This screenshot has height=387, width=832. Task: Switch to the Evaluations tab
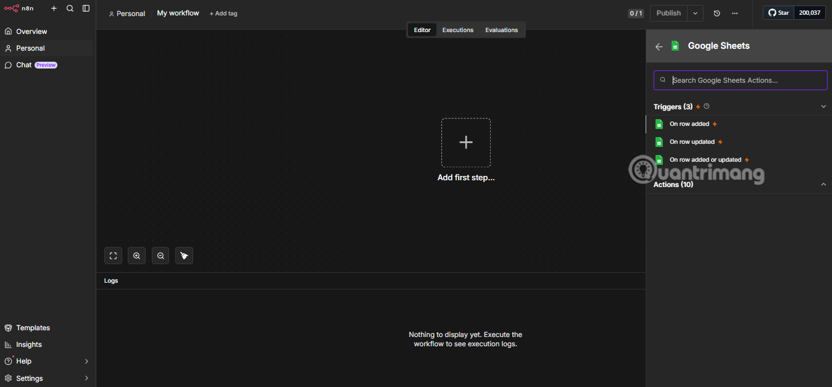coord(501,30)
